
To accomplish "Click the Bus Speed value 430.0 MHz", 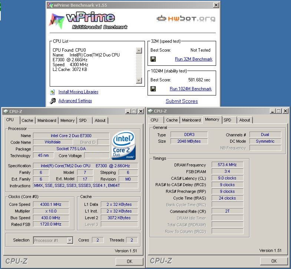I will point(51,218).
